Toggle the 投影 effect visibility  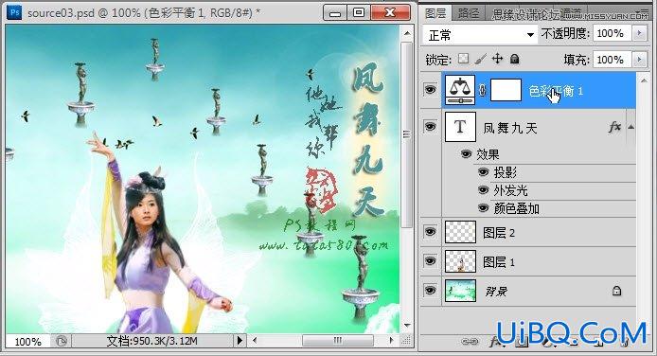point(483,172)
